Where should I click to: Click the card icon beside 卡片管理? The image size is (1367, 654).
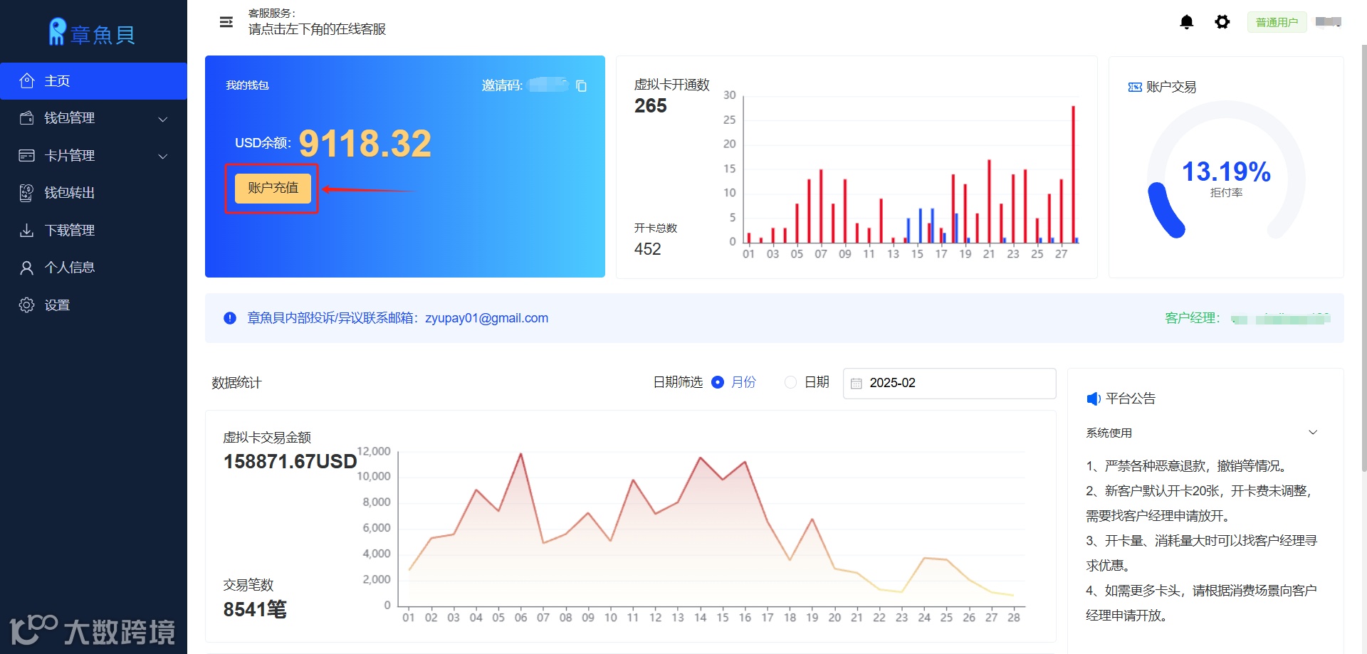27,155
